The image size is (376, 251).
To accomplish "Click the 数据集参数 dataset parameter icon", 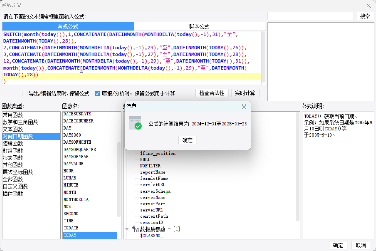I will (135, 229).
